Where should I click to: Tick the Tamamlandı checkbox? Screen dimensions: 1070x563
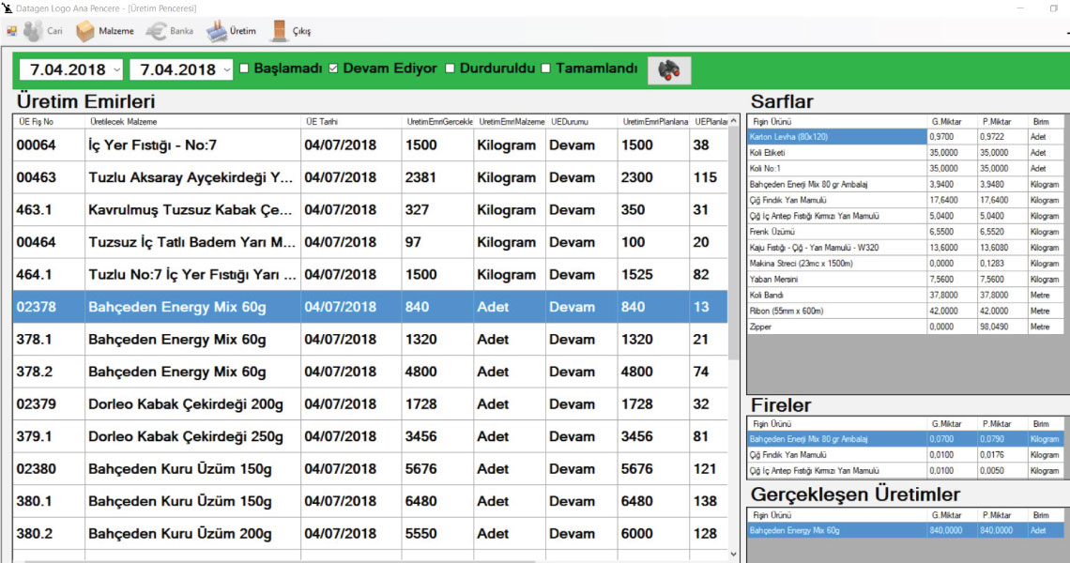(546, 68)
